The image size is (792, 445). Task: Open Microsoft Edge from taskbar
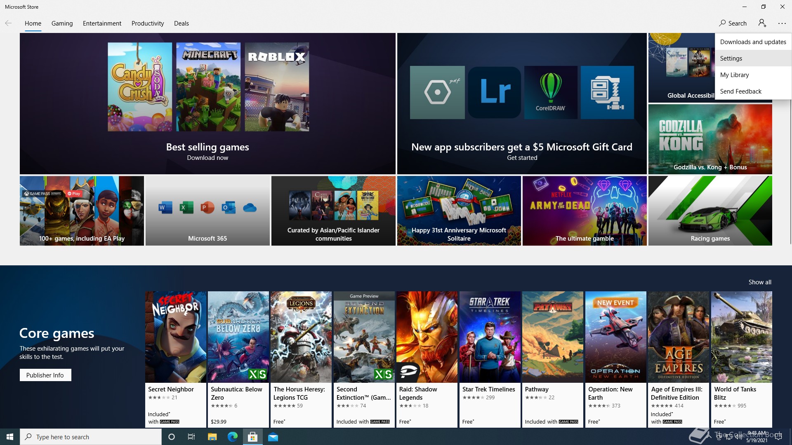tap(233, 437)
